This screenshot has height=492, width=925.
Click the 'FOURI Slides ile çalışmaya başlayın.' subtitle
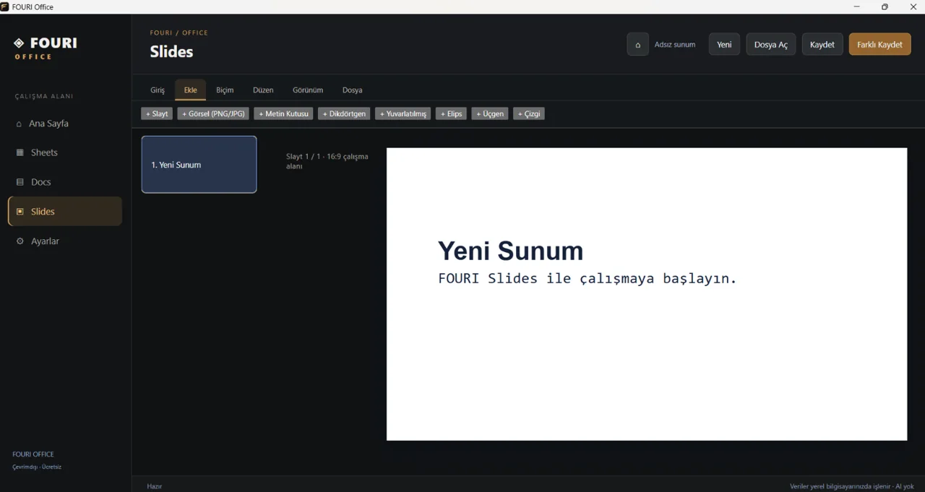587,278
